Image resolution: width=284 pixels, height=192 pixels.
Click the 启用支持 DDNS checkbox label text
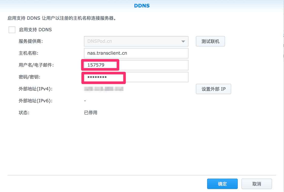pos(35,30)
